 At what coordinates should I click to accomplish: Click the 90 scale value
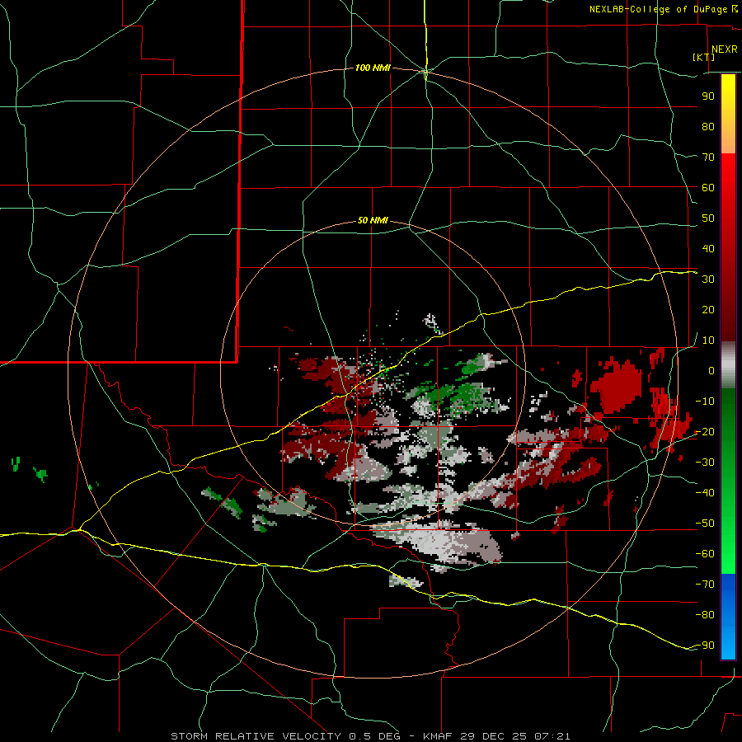pyautogui.click(x=708, y=96)
